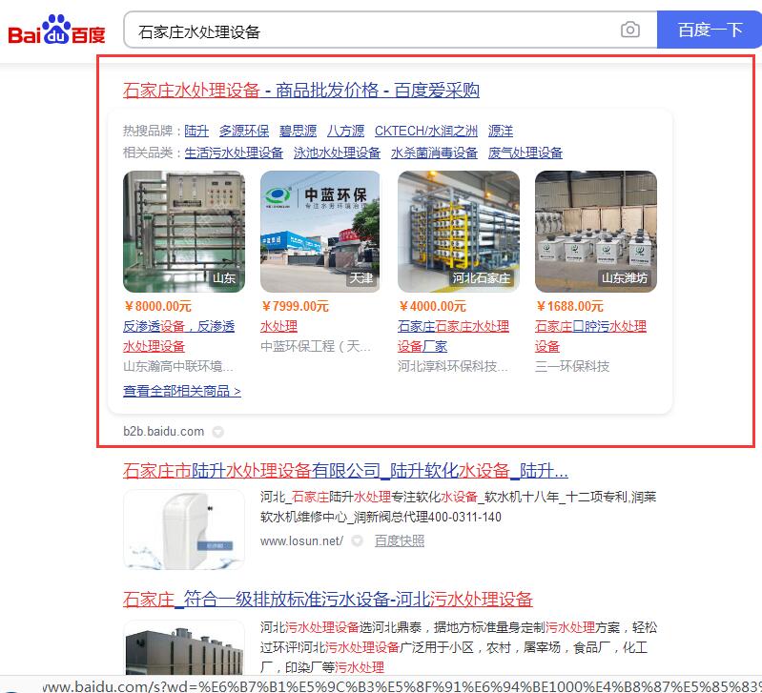Click the www.losun.net/ URL

(x=301, y=541)
